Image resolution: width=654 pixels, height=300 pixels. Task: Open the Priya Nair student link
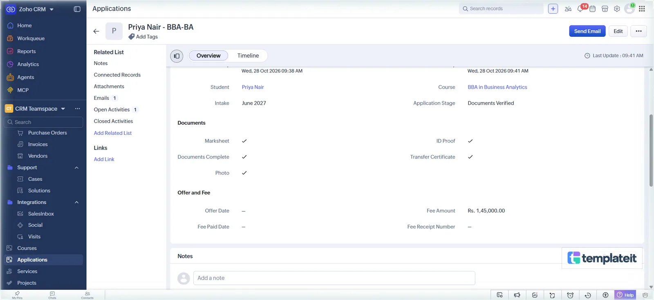tap(253, 87)
